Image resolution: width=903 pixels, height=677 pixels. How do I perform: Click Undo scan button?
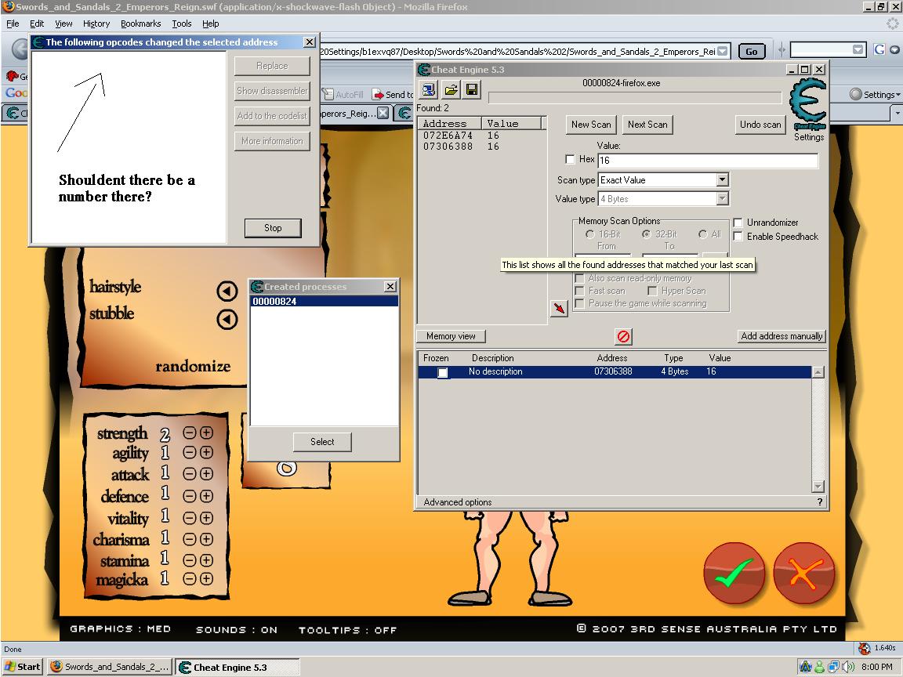pyautogui.click(x=760, y=125)
